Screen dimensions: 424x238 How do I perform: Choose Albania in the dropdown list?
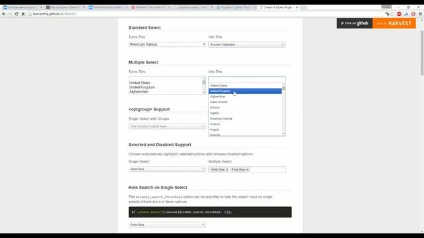tap(245, 108)
